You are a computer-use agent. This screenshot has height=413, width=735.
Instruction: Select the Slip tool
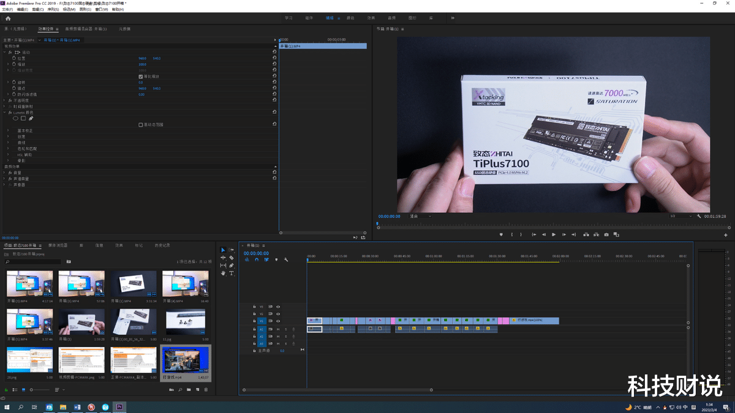(223, 266)
